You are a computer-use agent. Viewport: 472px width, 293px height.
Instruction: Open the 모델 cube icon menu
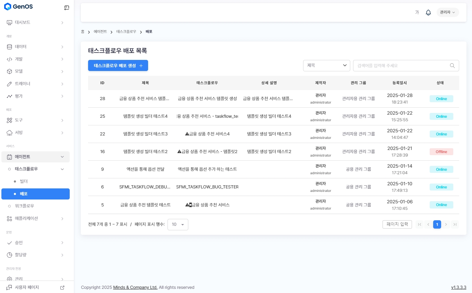[10, 71]
